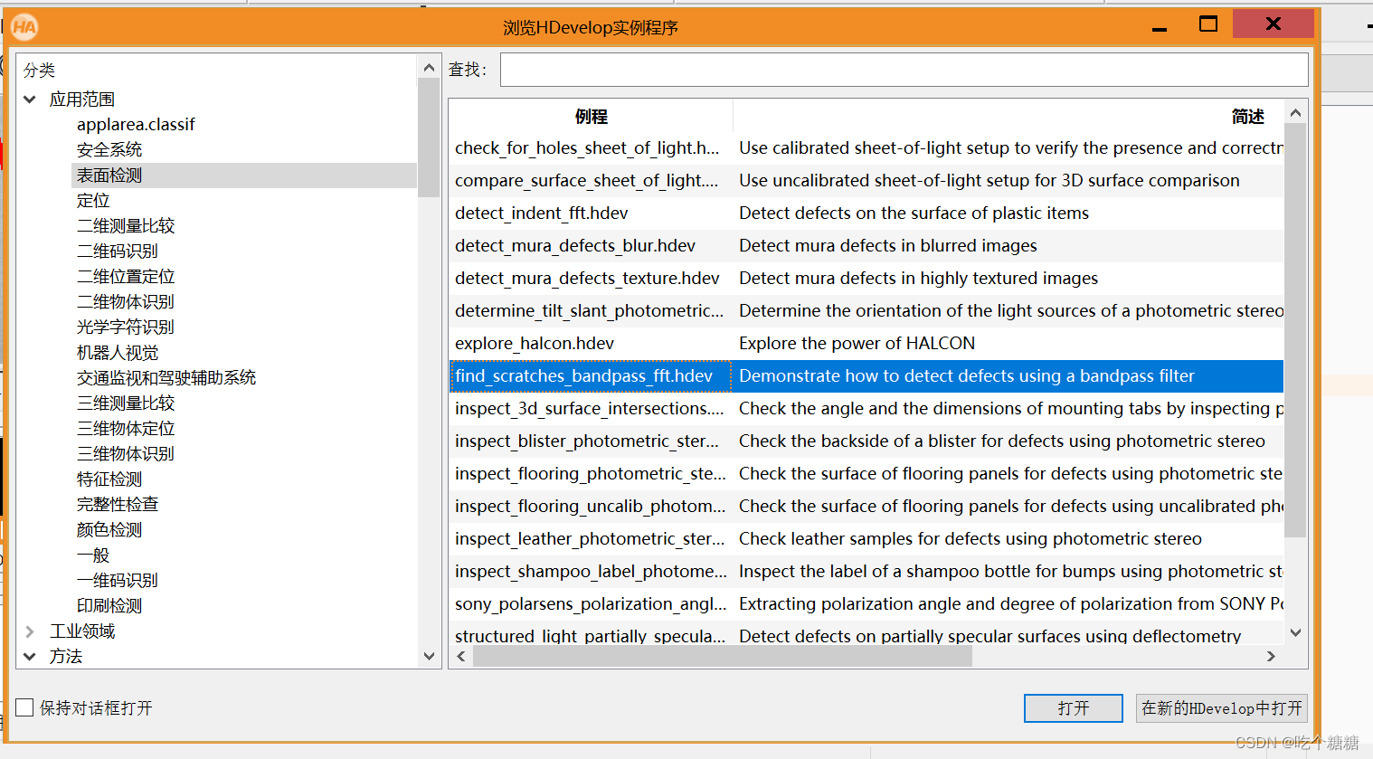Click the 打开 button

pos(1074,708)
